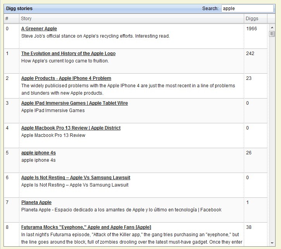The height and width of the screenshot is (249, 281).
Task: Select the Diggs value 23
Action: click(x=249, y=78)
